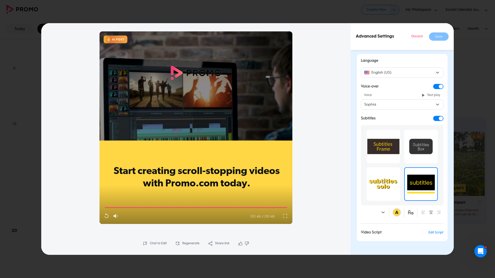Open the My Workspace menu
Screen dimensions: 495x278
421,10
